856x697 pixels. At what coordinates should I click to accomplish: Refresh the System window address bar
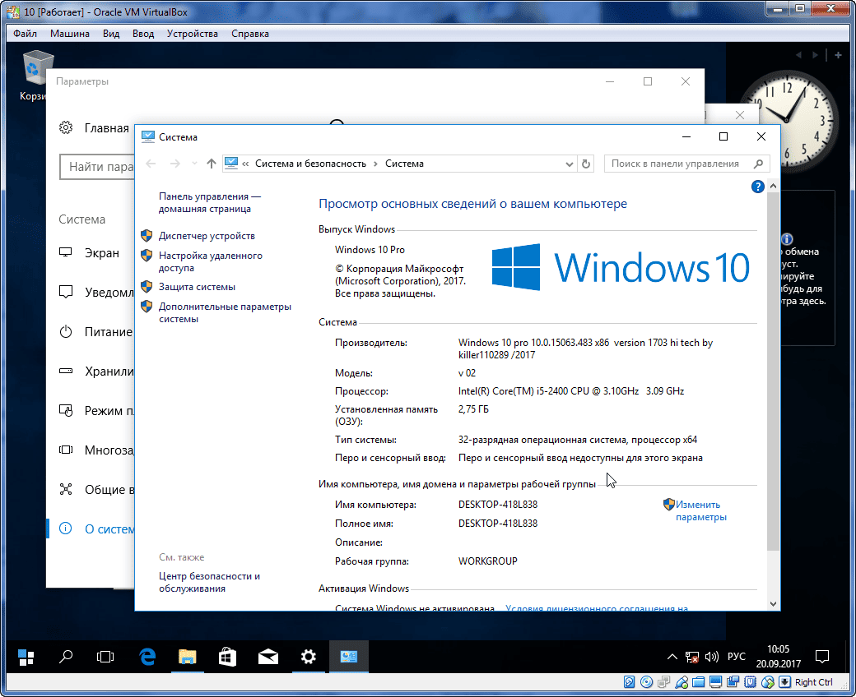click(586, 164)
